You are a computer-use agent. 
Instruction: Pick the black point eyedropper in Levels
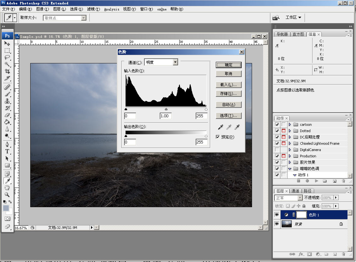pos(221,127)
